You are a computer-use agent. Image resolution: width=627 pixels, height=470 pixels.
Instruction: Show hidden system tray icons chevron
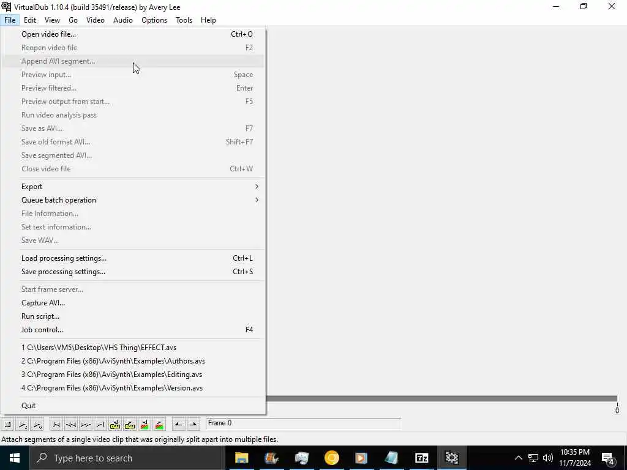point(518,458)
